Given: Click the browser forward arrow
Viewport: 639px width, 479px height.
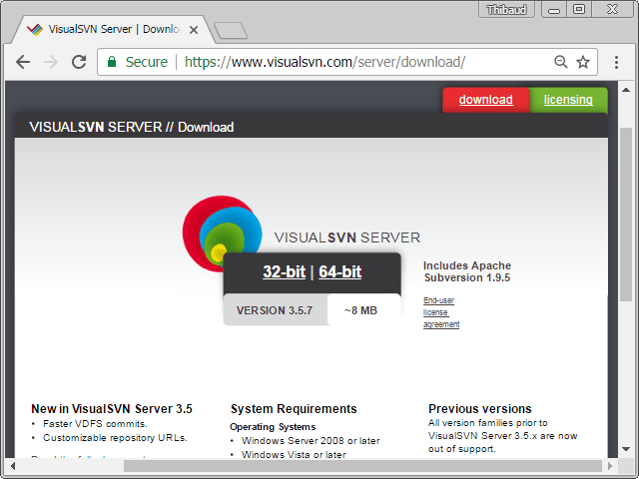Looking at the screenshot, I should click(x=51, y=62).
